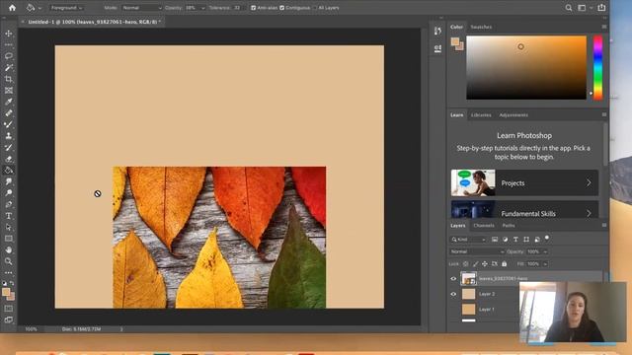Open the Foreground fill source dropdown
632x355 pixels.
66,8
